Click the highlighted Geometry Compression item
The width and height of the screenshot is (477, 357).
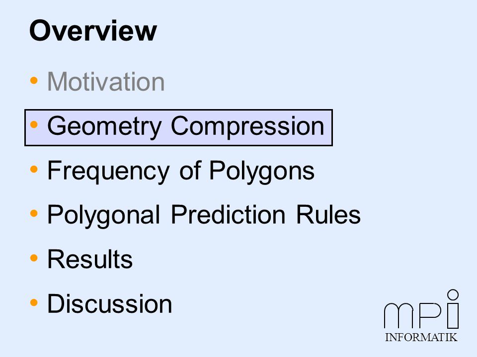click(178, 127)
